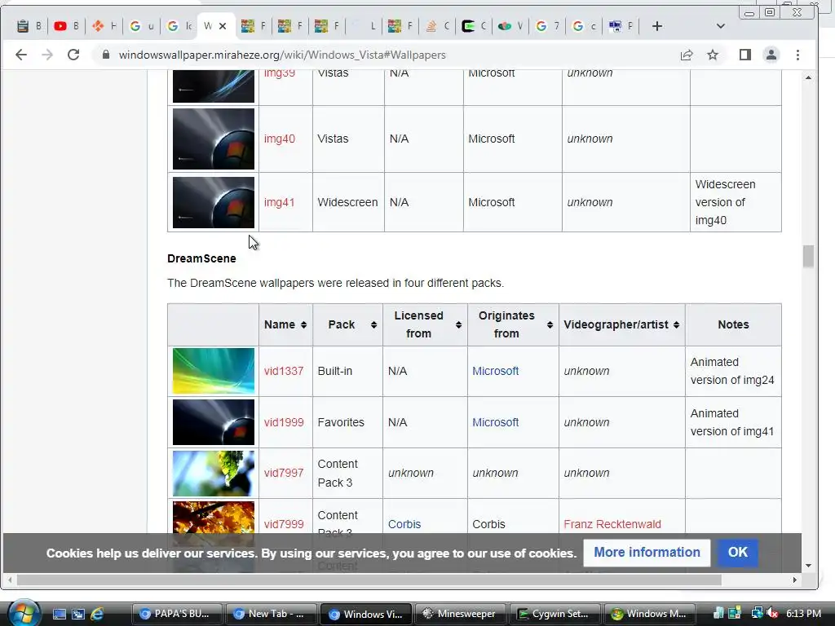This screenshot has width=835, height=626.
Task: Open the vid7999 autumn leaves thumbnail
Action: [214, 518]
